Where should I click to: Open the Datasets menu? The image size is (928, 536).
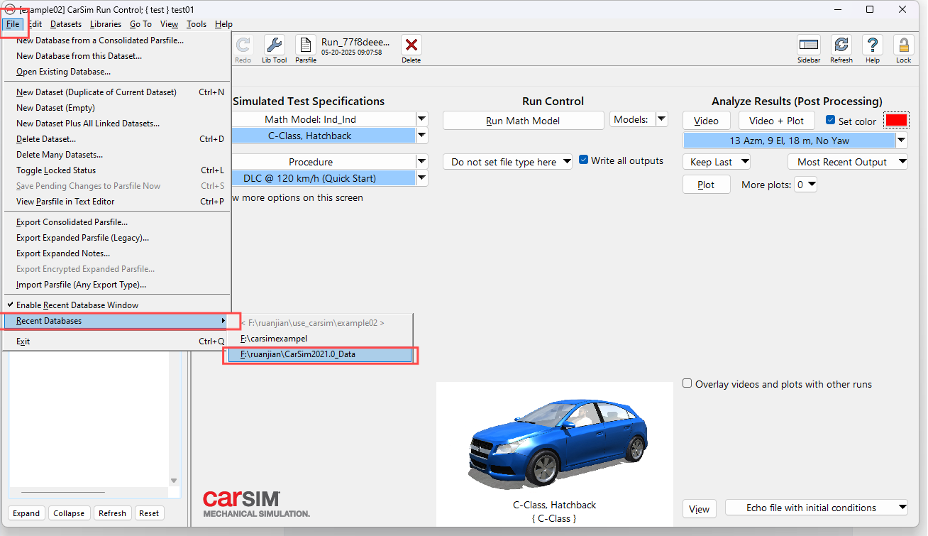coord(66,24)
